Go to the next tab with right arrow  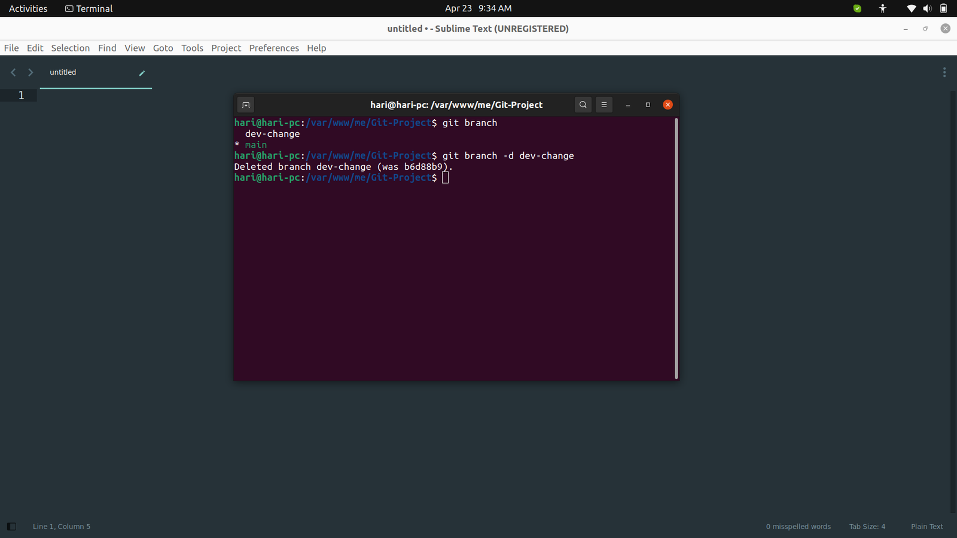tap(31, 72)
